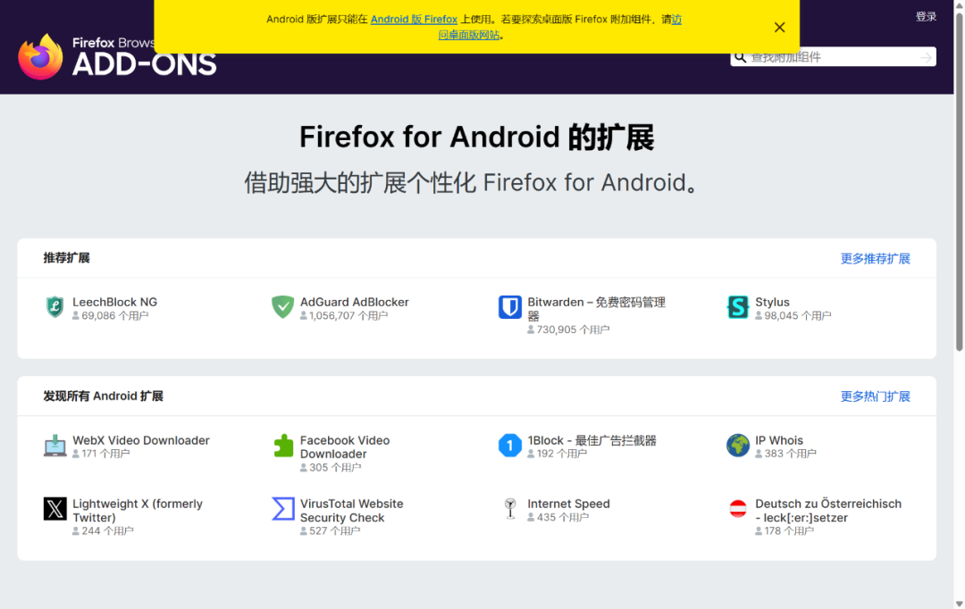Open Bitwarden – 免费密码管理器 extension page
This screenshot has height=609, width=965.
pyautogui.click(x=596, y=309)
